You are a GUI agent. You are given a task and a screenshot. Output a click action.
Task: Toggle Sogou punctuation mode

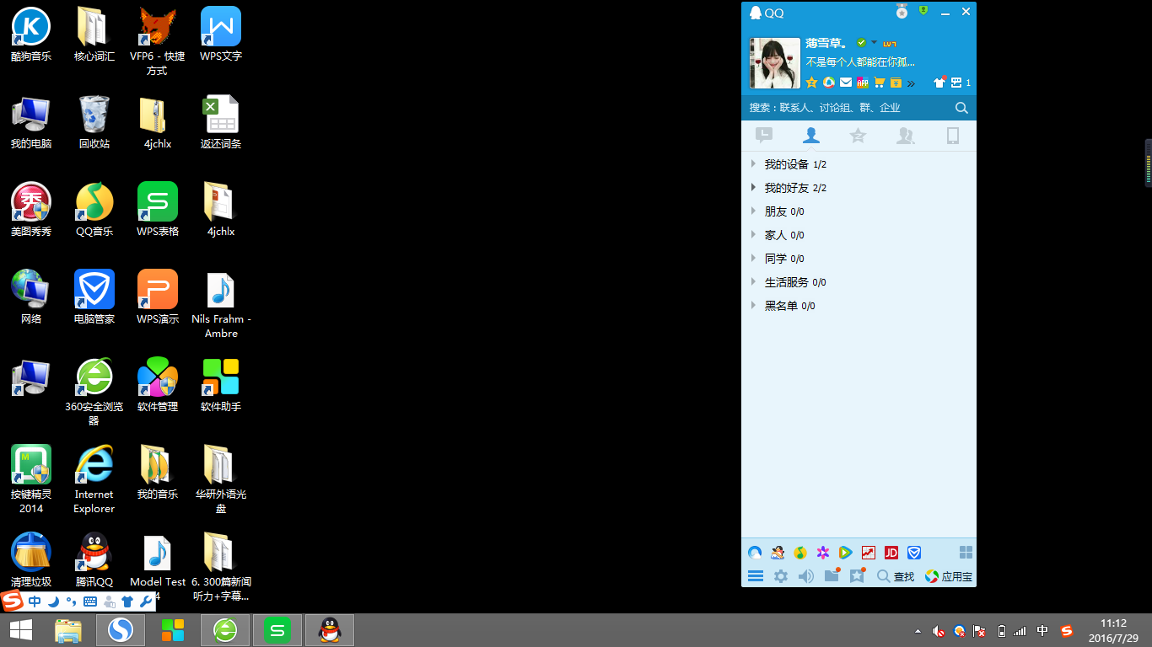point(72,602)
